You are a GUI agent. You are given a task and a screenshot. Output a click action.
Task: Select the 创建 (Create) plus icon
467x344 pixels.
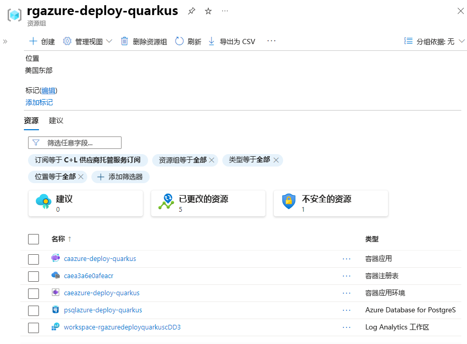point(32,41)
